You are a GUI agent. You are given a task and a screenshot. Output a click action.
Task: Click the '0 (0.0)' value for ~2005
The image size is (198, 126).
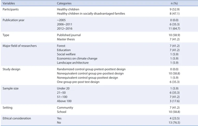click(174, 20)
